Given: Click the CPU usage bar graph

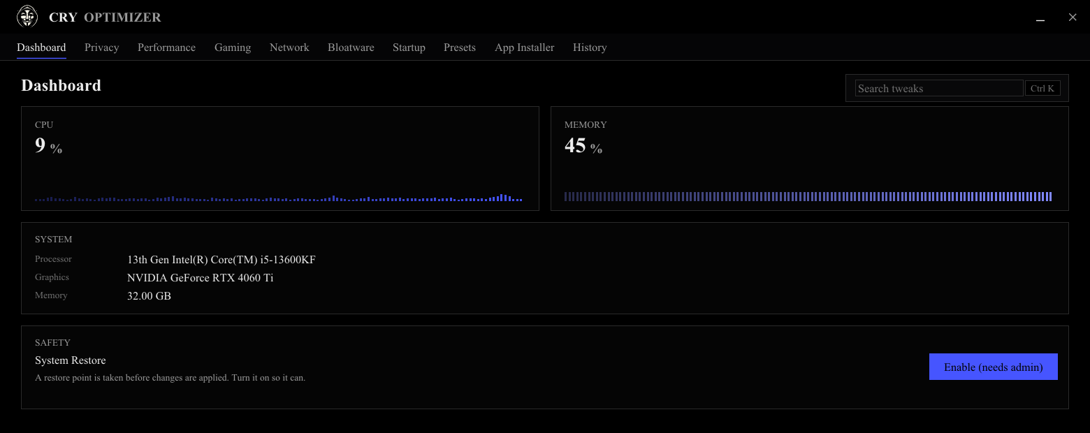Looking at the screenshot, I should [279, 198].
